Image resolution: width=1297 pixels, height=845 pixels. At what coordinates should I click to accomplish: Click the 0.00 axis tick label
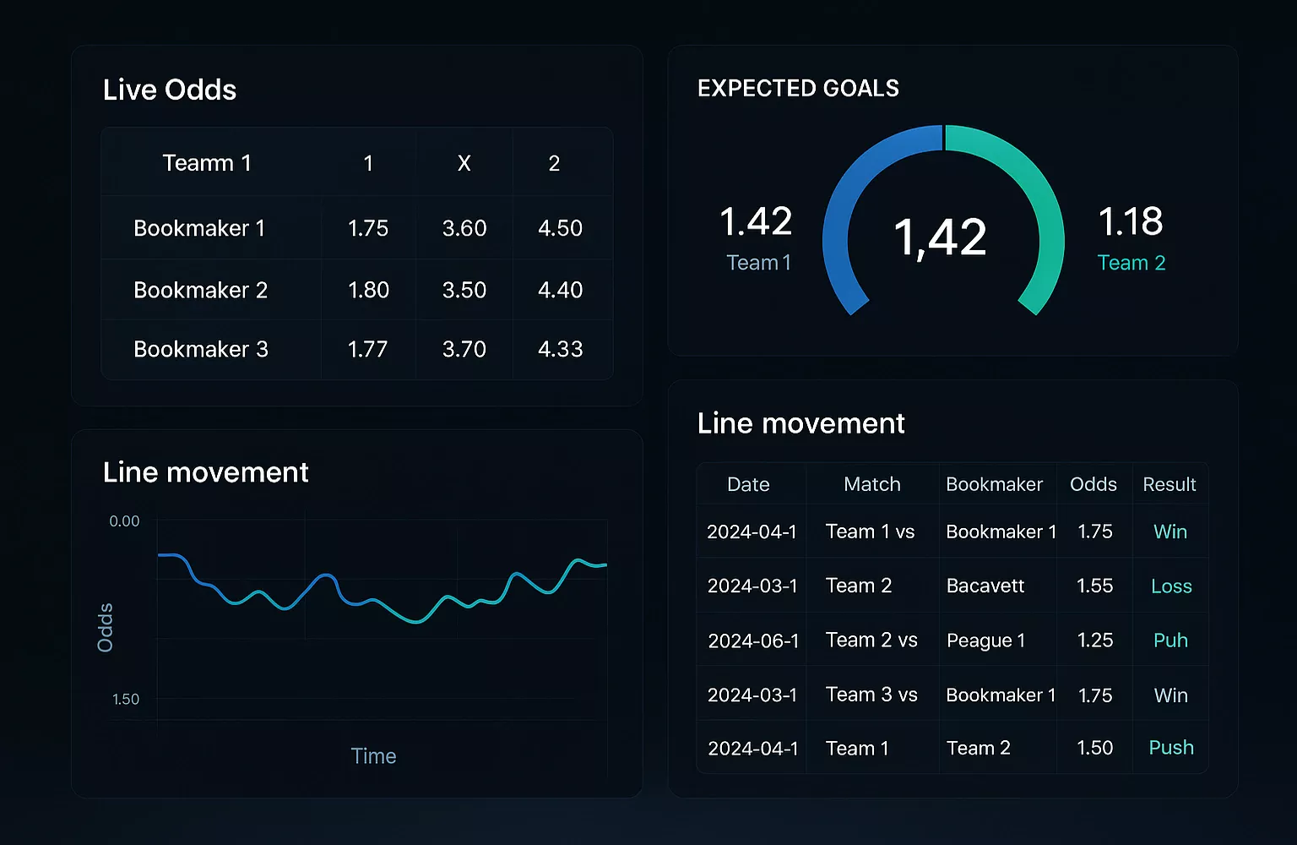coord(124,521)
